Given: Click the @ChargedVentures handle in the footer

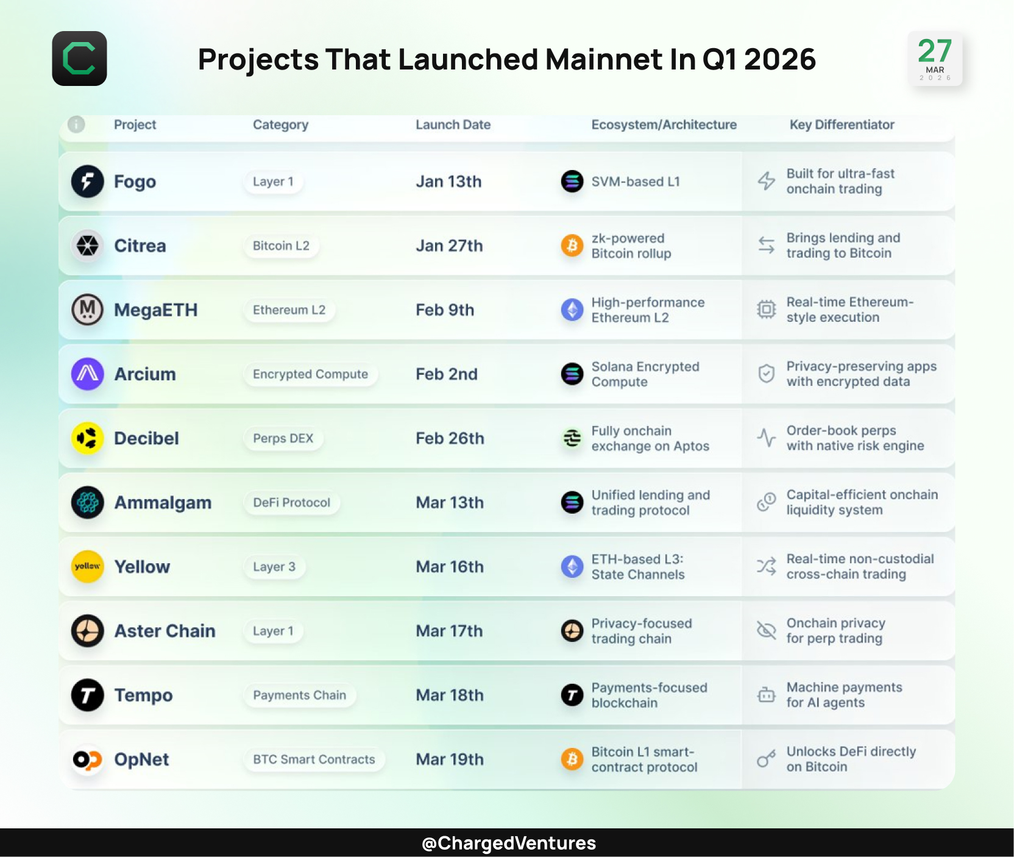Looking at the screenshot, I should (x=509, y=843).
